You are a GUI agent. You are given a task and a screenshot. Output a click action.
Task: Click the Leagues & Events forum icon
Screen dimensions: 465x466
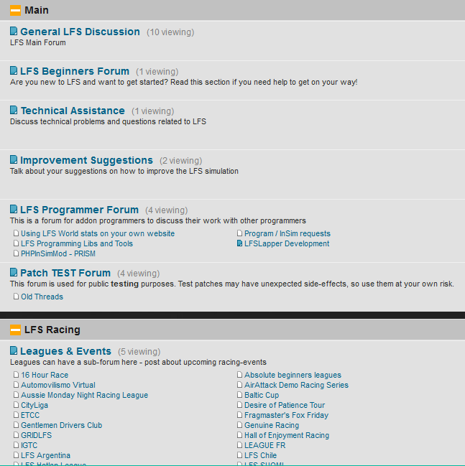[14, 350]
